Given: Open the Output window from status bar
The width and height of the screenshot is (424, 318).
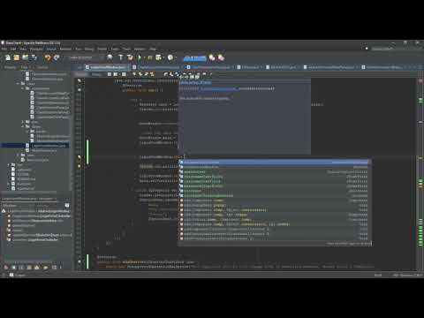Looking at the screenshot, I should [17, 275].
